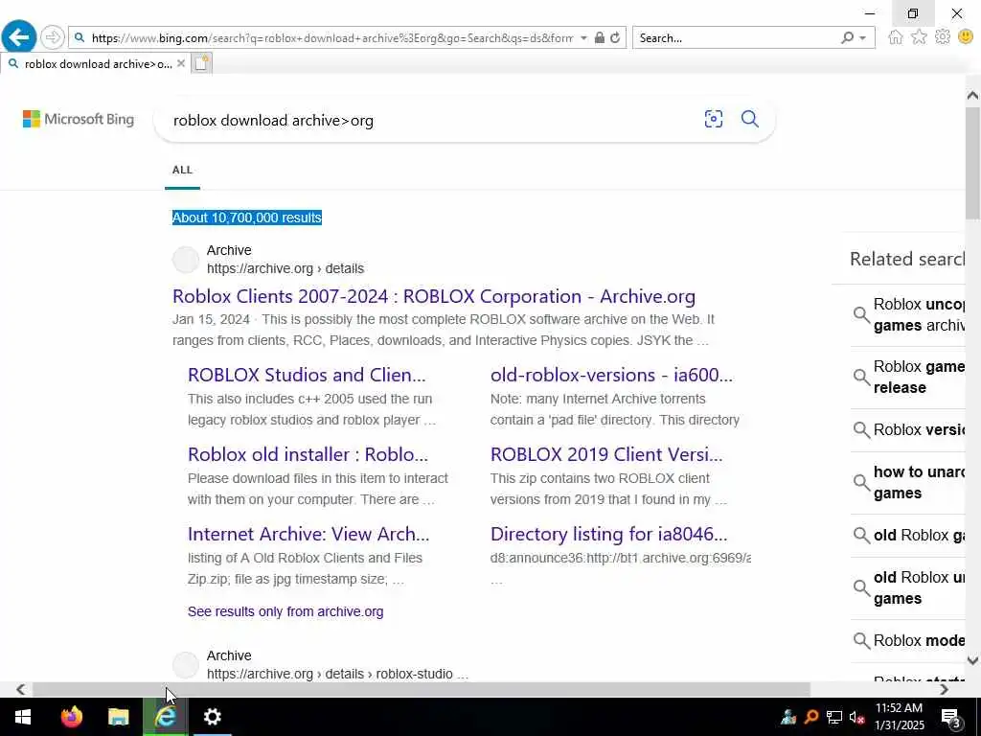Open the browser Tools gear icon
Viewport: 981px width, 736px height.
point(943,37)
